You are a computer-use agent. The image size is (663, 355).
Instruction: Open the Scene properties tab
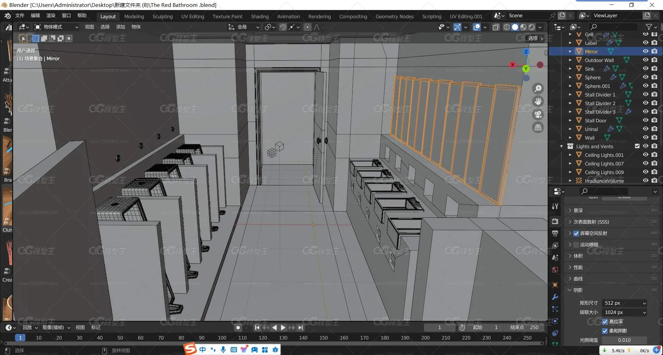(555, 257)
